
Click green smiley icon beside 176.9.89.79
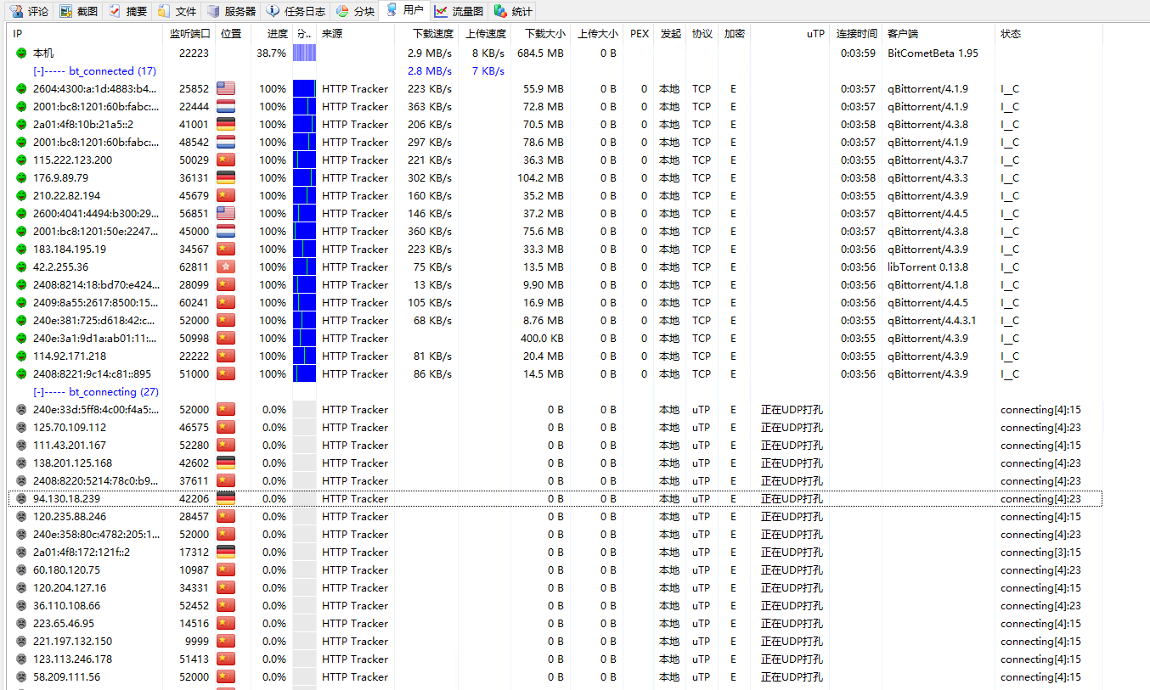coord(21,178)
